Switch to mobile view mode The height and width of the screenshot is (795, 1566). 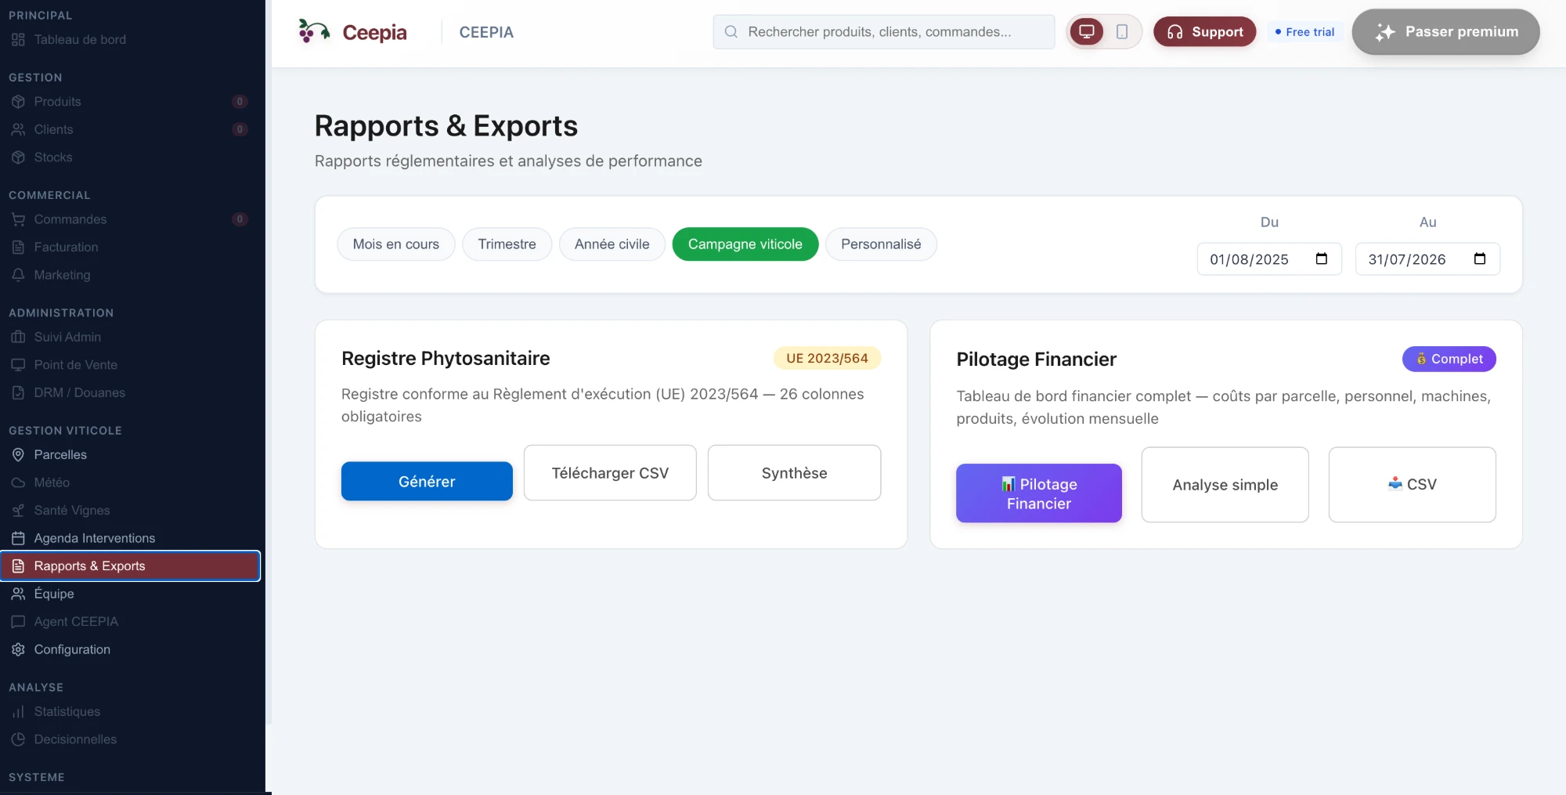[x=1122, y=32]
